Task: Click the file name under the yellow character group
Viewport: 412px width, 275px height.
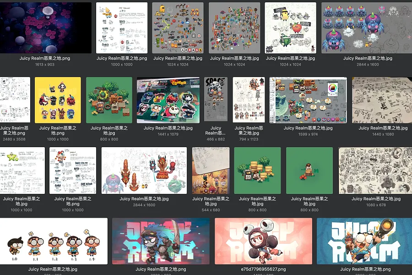Action: click(58, 131)
